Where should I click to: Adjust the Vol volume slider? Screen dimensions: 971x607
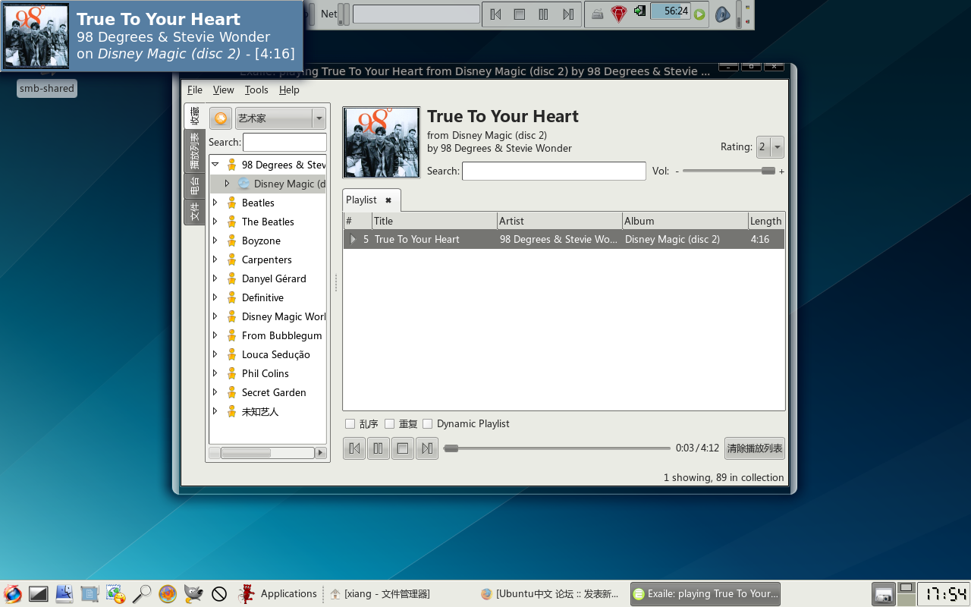pyautogui.click(x=729, y=171)
